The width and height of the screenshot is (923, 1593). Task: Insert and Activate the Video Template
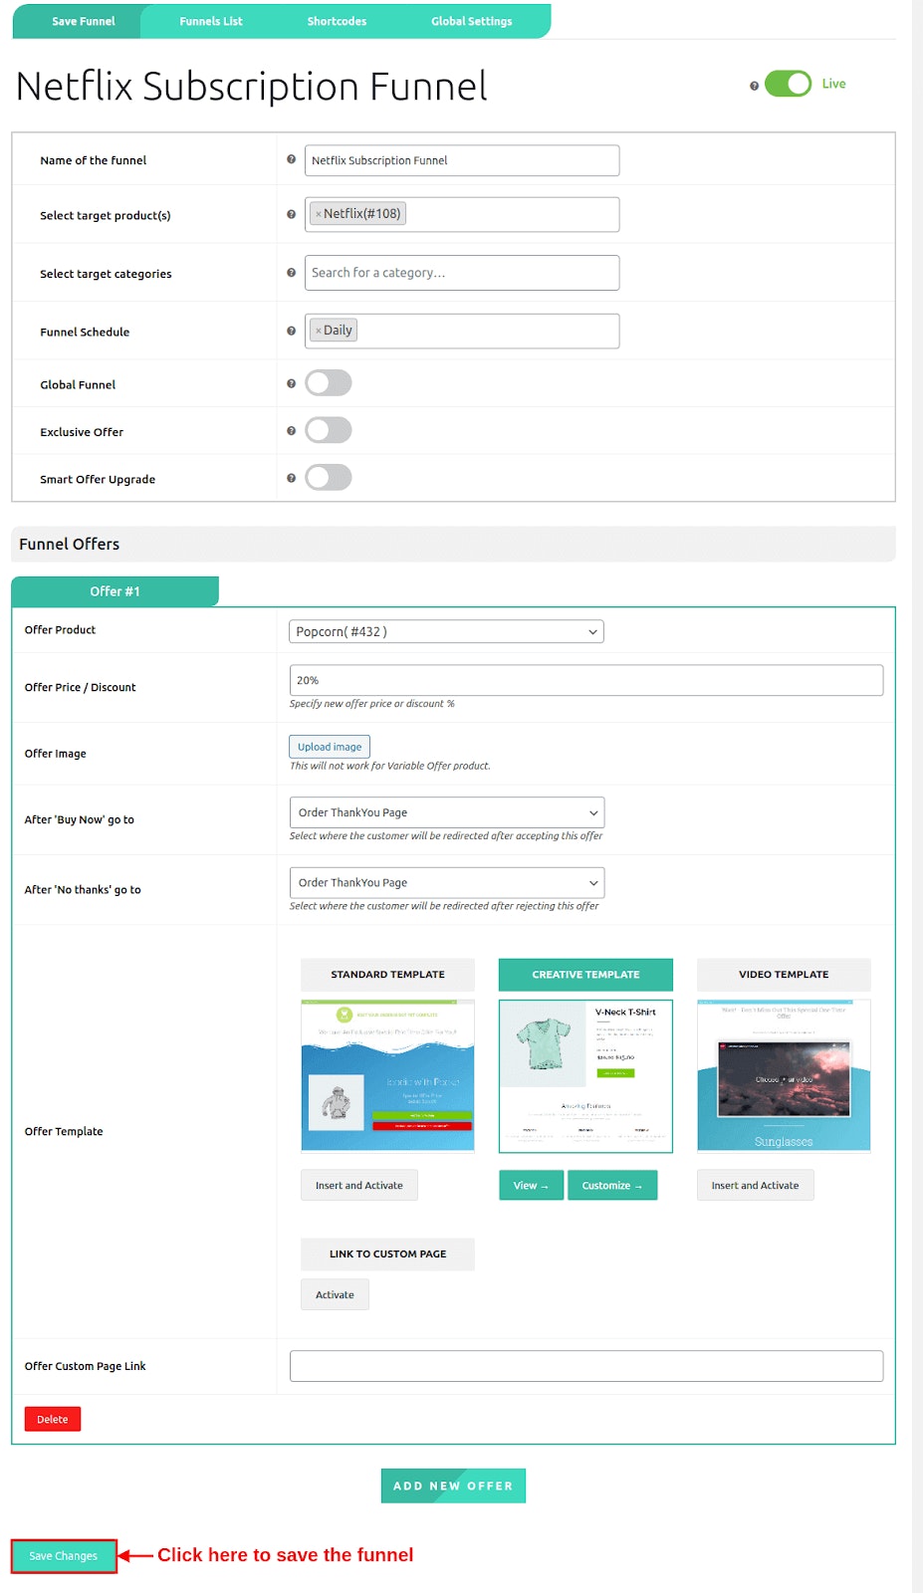pyautogui.click(x=755, y=1185)
